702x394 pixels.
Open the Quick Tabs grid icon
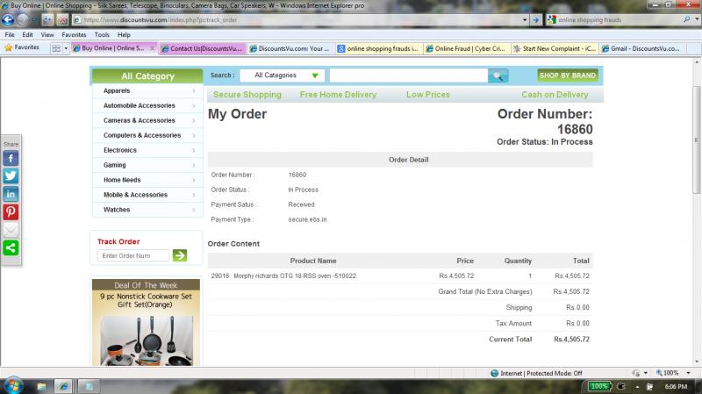[x=56, y=48]
